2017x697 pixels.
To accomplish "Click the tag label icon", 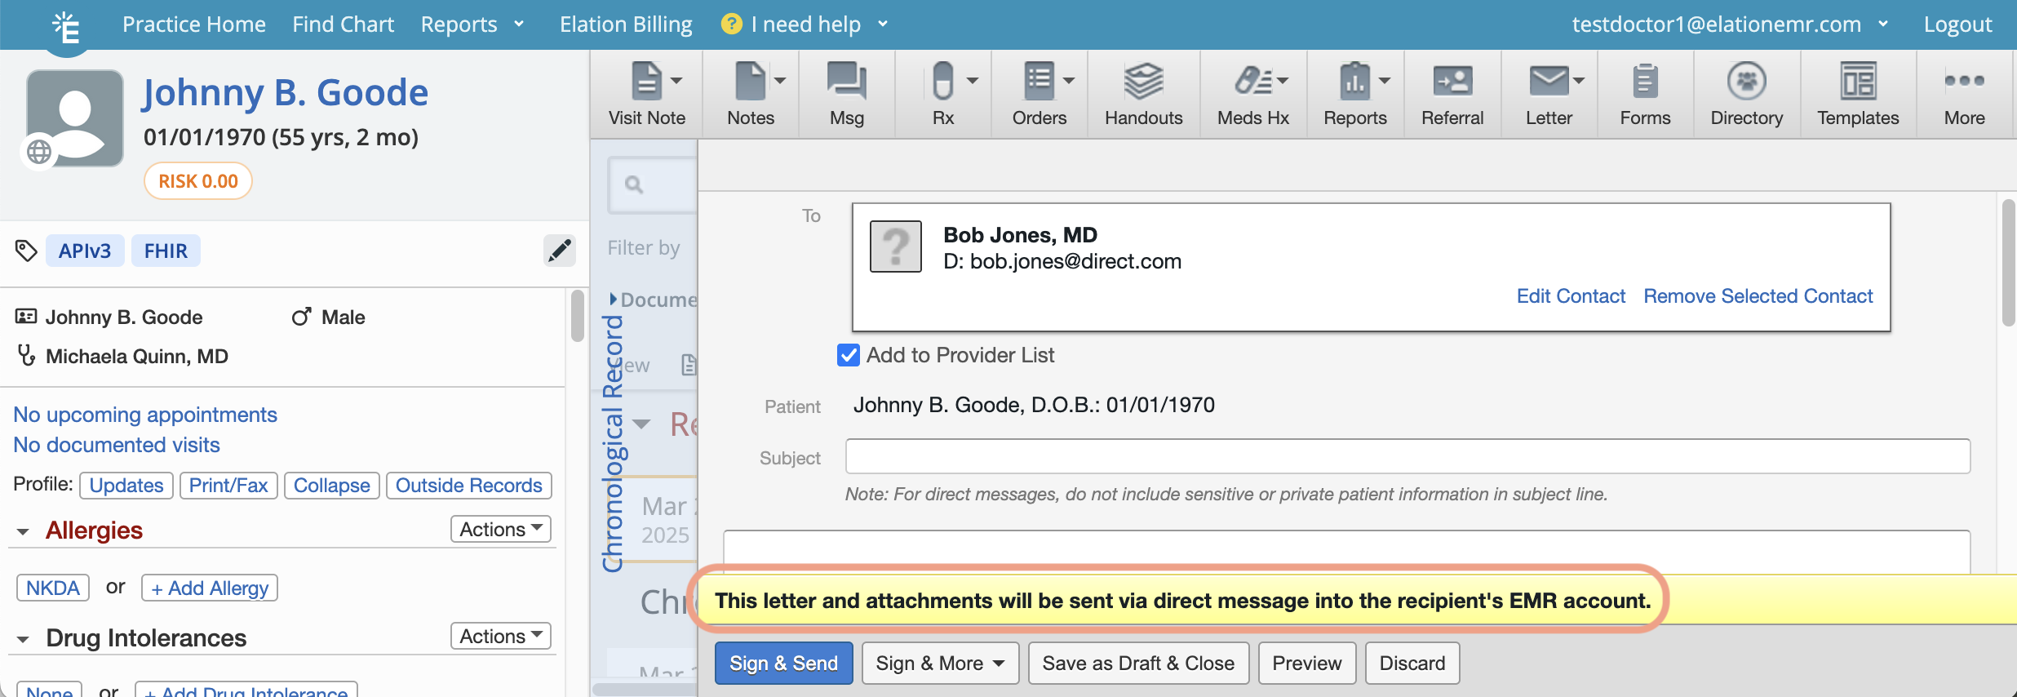I will 26,251.
